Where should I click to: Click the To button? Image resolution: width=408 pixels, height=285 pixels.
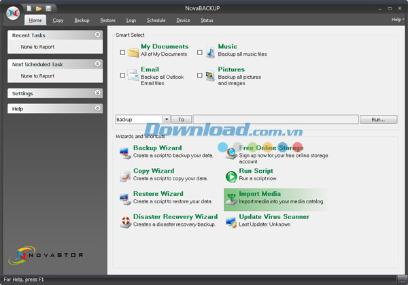coord(182,120)
